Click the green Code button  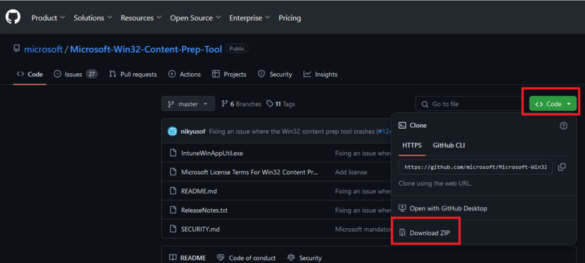pos(552,104)
